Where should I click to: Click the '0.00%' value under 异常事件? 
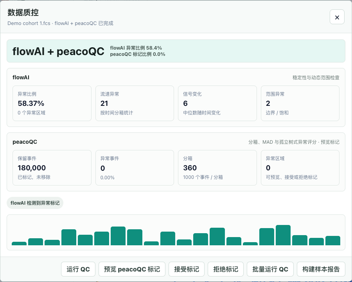pyautogui.click(x=107, y=178)
